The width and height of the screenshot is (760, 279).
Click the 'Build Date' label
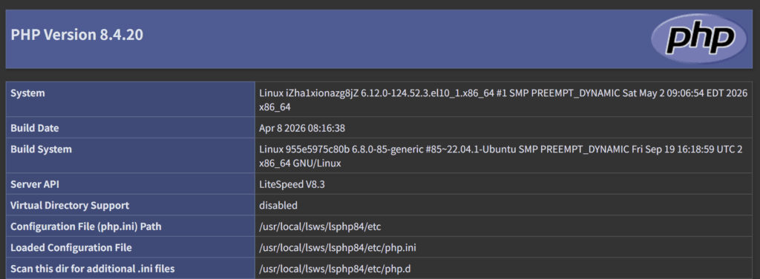34,128
